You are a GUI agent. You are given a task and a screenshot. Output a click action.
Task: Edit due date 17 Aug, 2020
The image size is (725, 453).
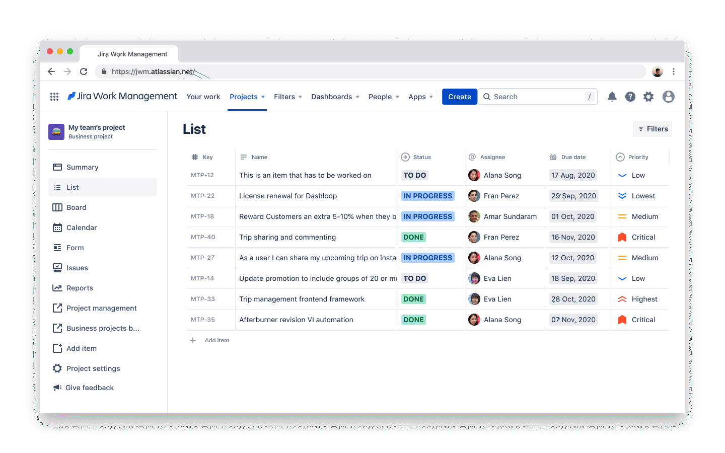point(573,175)
